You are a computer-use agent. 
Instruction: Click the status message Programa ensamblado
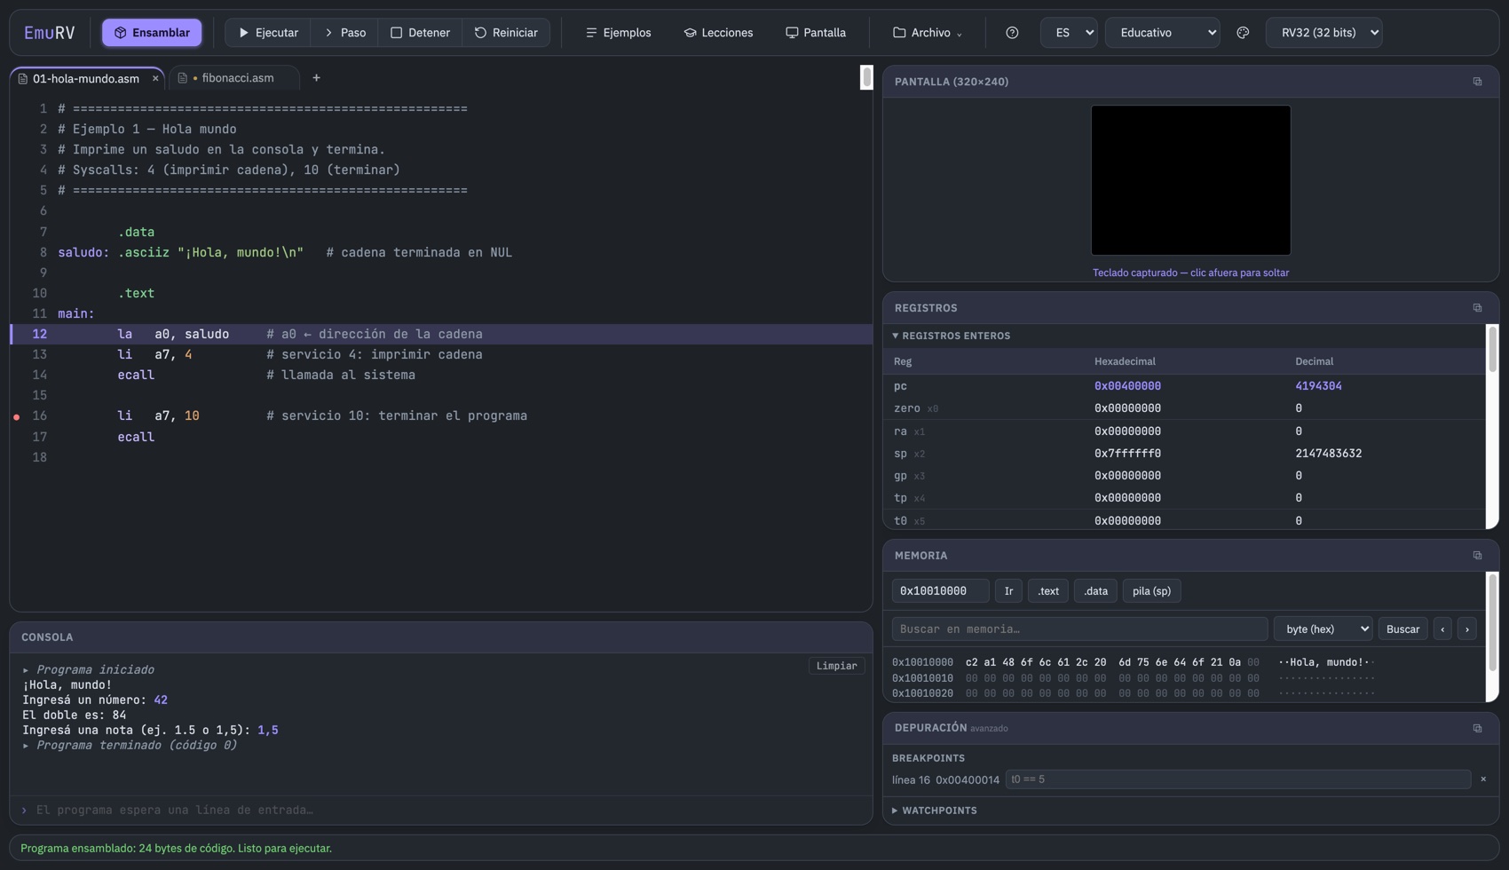[x=176, y=849]
